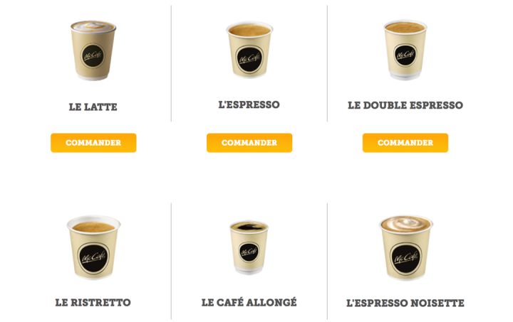This screenshot has height=322, width=513.
Task: Select the L'Espresso Noisette cup image
Action: coord(405,247)
